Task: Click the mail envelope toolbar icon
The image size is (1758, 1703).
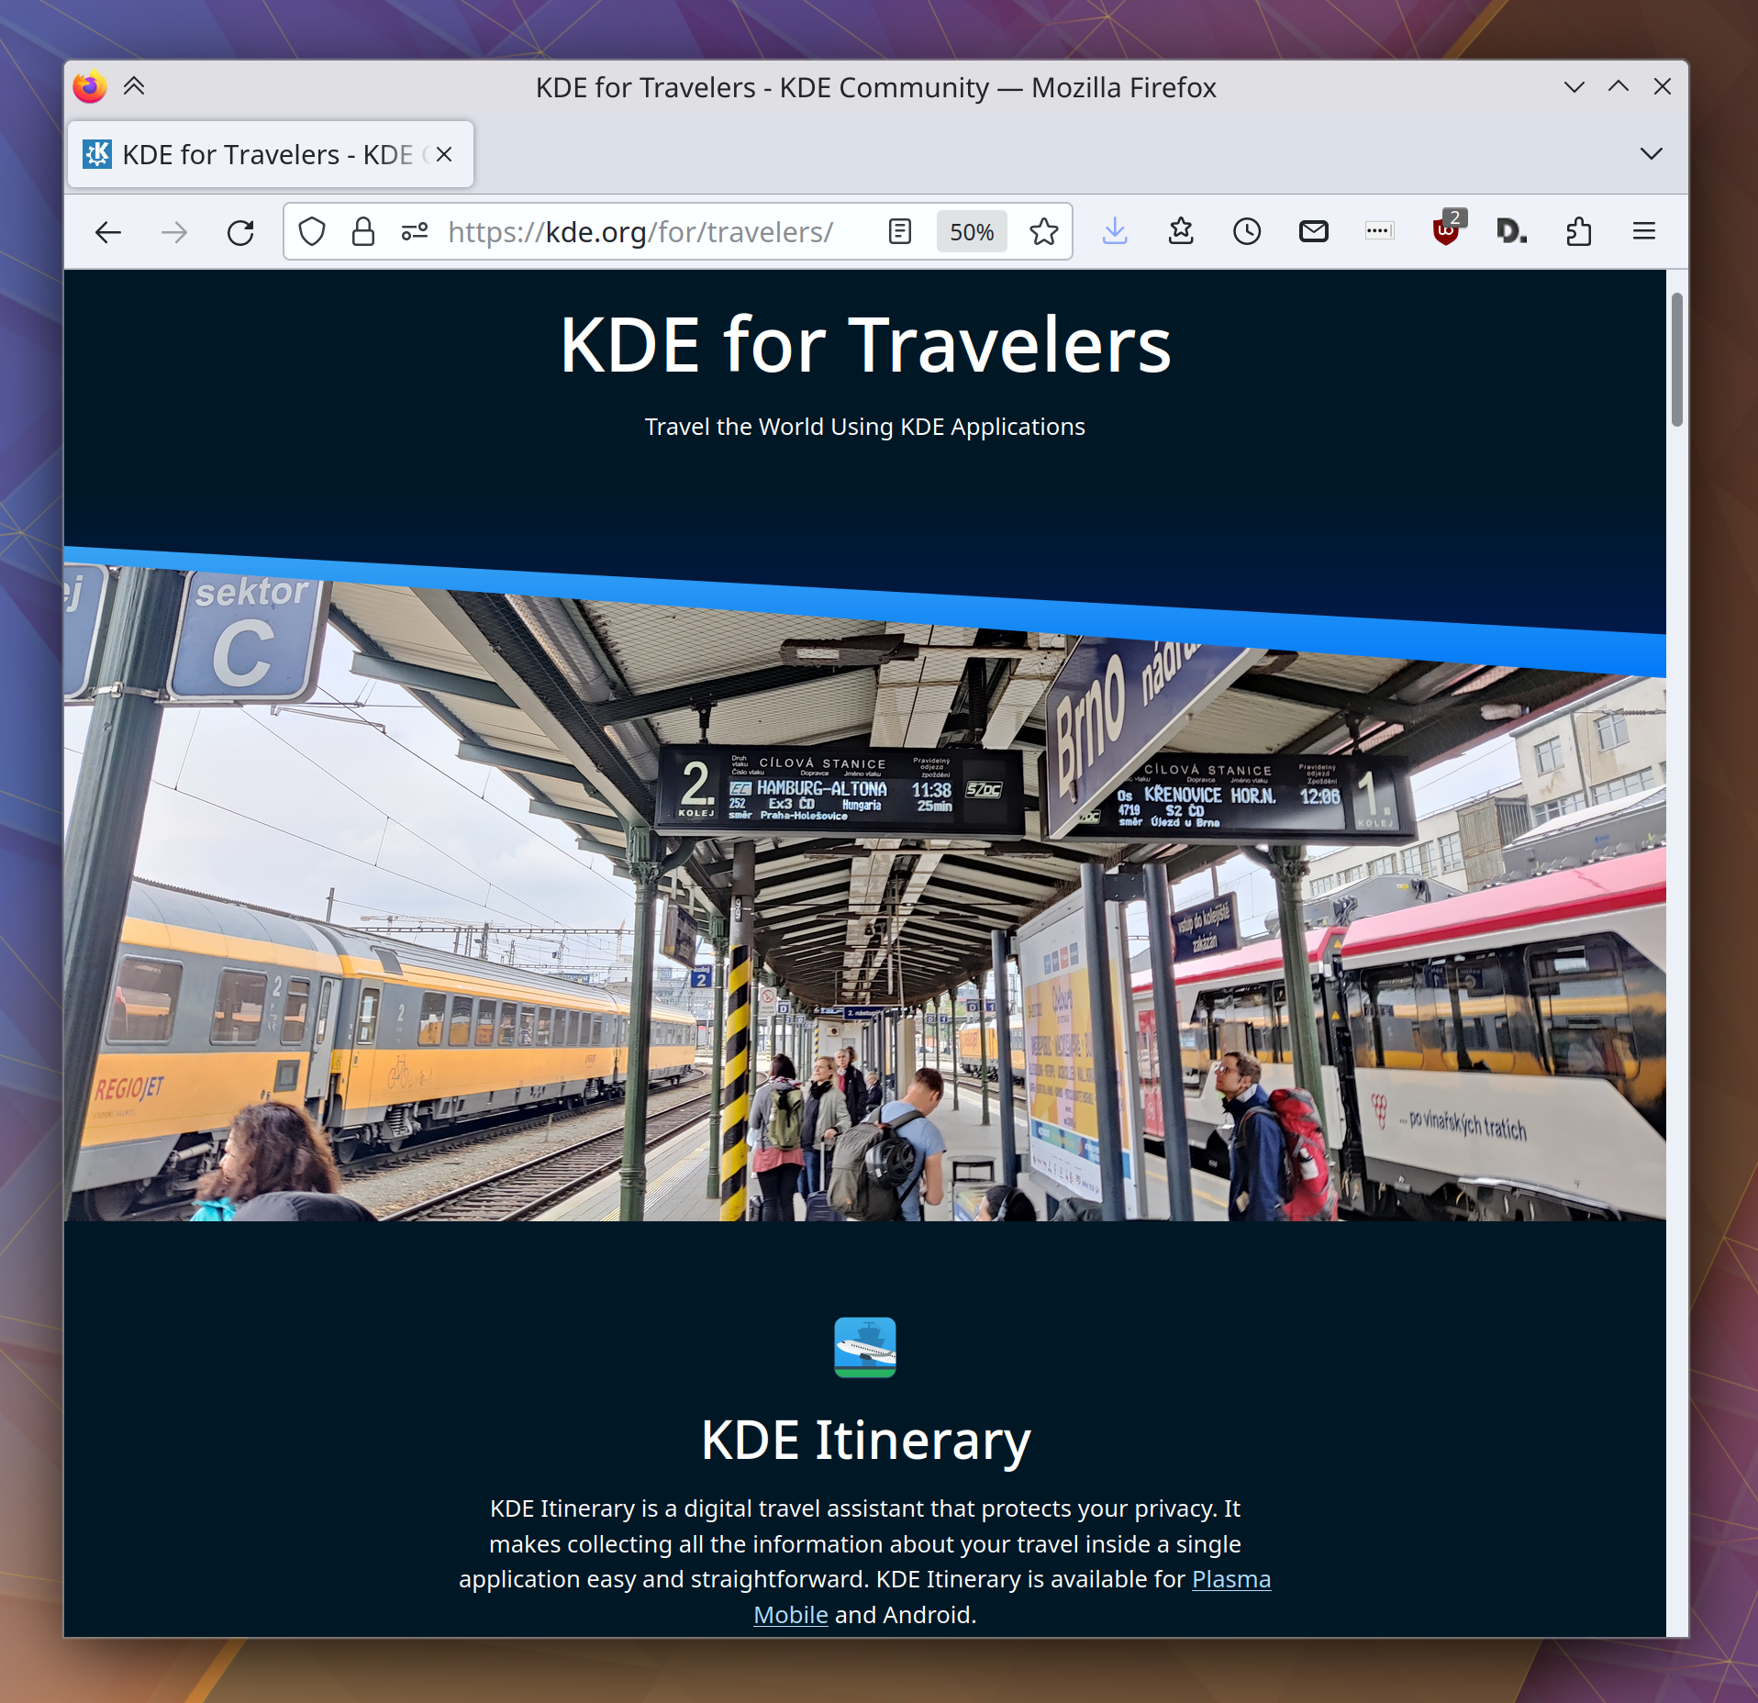Action: click(1313, 232)
